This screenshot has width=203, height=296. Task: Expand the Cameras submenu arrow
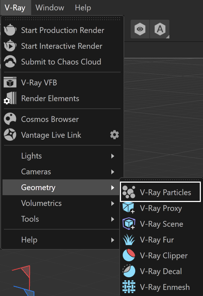click(113, 172)
